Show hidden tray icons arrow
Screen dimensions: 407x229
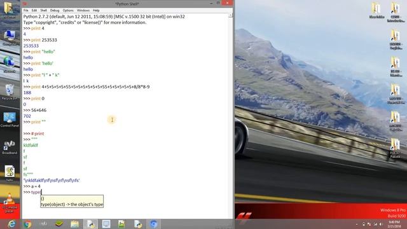(x=357, y=224)
